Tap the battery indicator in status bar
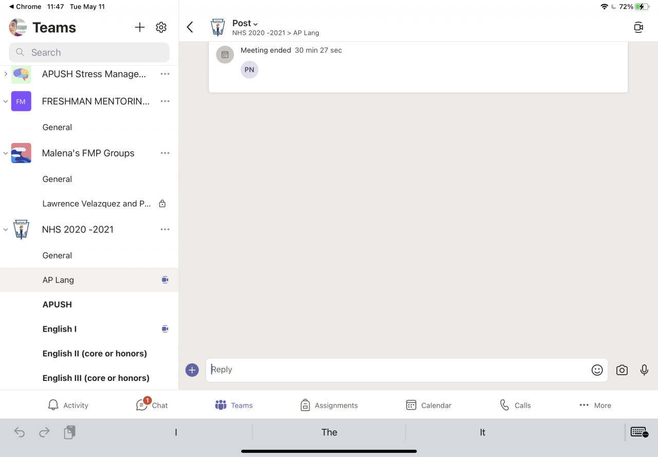The image size is (658, 457). tap(642, 7)
